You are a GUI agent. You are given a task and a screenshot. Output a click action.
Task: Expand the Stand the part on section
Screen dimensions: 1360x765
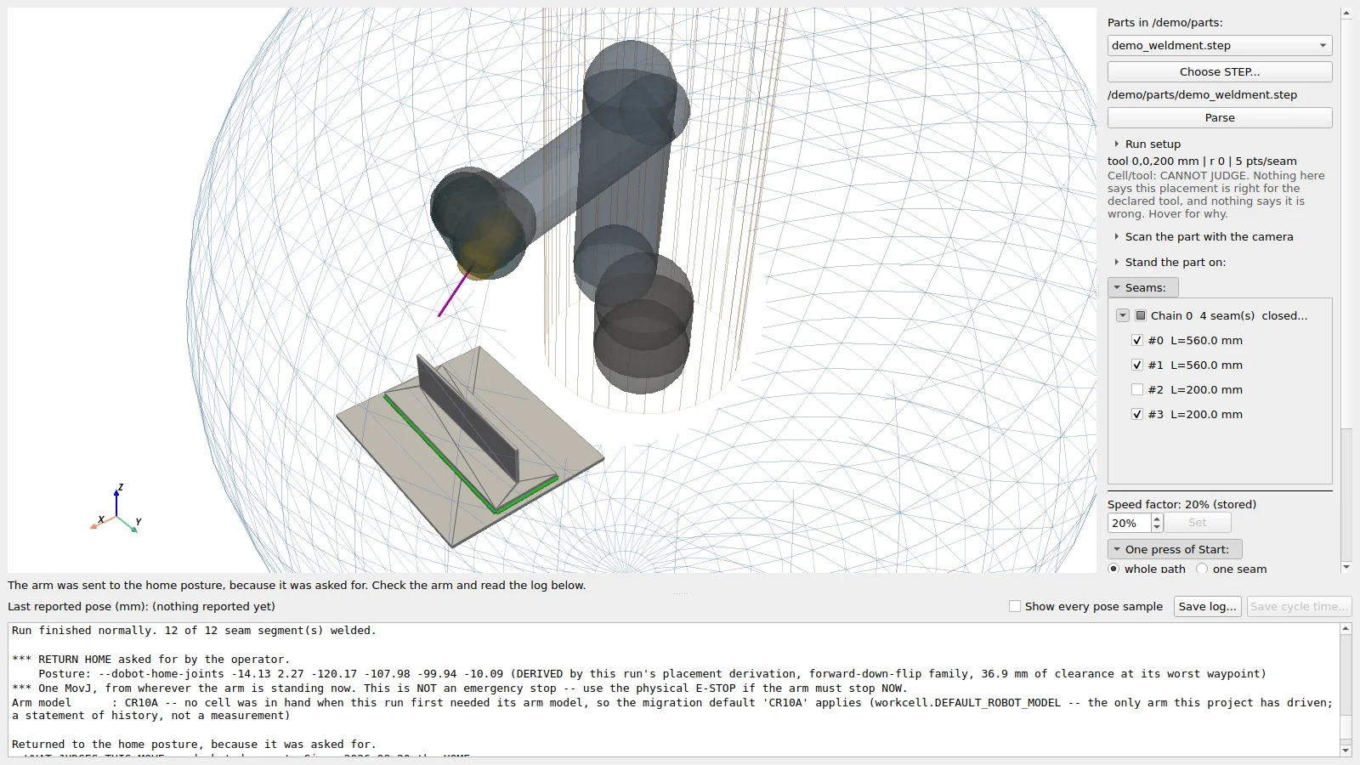[1116, 262]
